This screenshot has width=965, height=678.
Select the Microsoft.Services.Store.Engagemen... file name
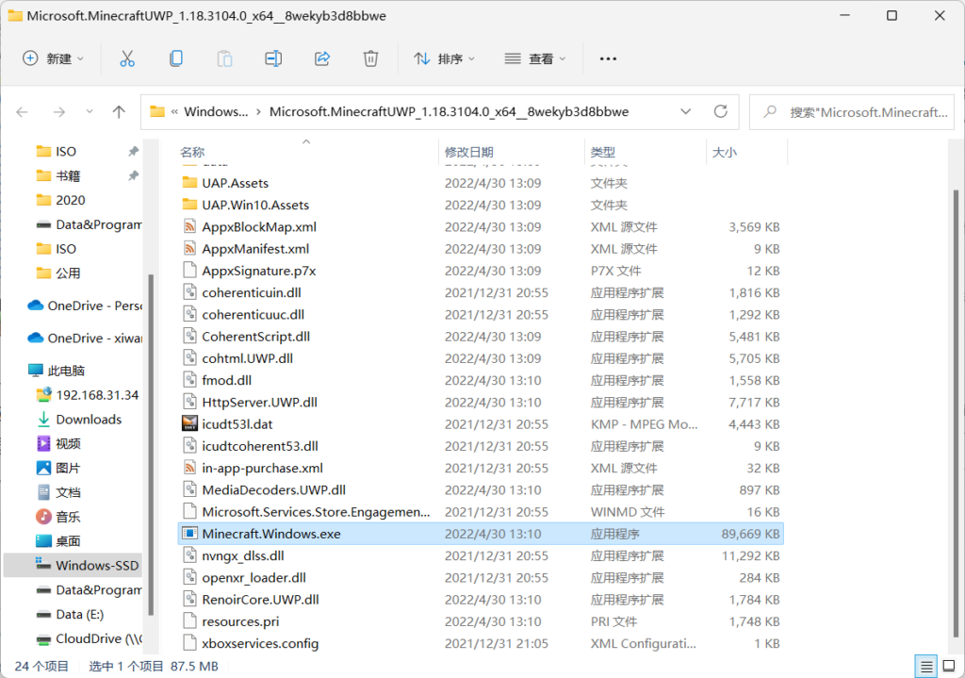(317, 512)
